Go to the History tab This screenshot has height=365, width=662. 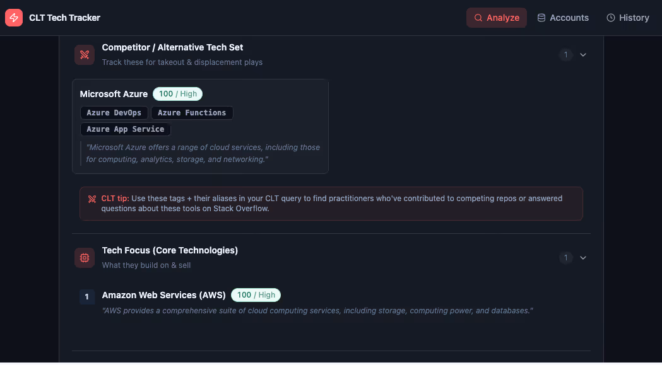coord(628,18)
